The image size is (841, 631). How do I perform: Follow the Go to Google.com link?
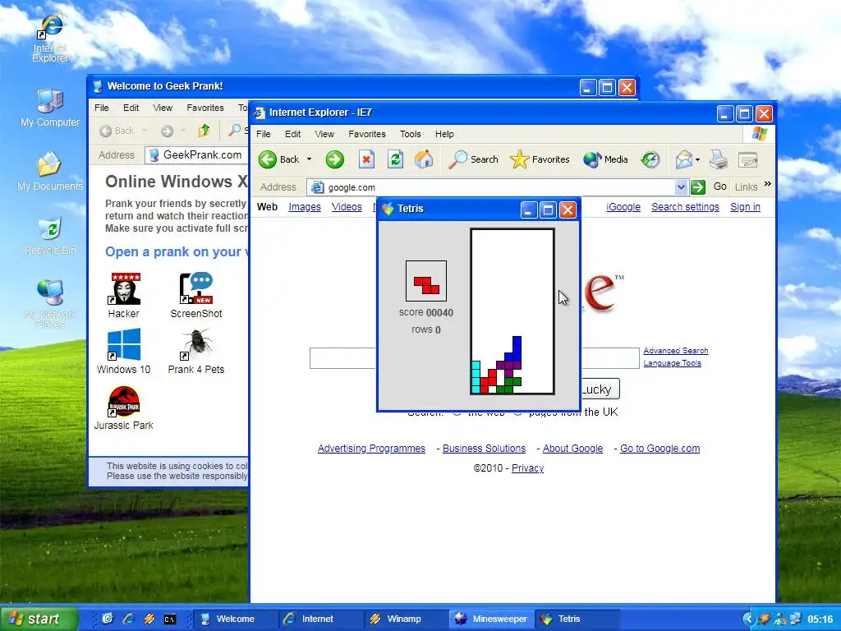(x=659, y=449)
